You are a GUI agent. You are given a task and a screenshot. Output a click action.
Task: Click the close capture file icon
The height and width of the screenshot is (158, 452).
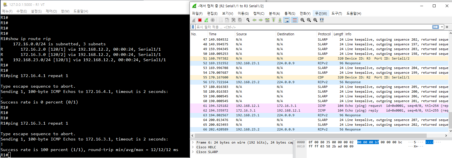[234, 20]
